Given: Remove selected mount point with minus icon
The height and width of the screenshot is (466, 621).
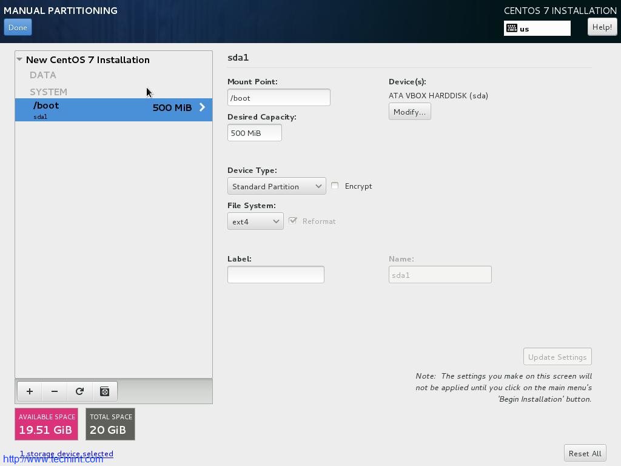Looking at the screenshot, I should 55,391.
